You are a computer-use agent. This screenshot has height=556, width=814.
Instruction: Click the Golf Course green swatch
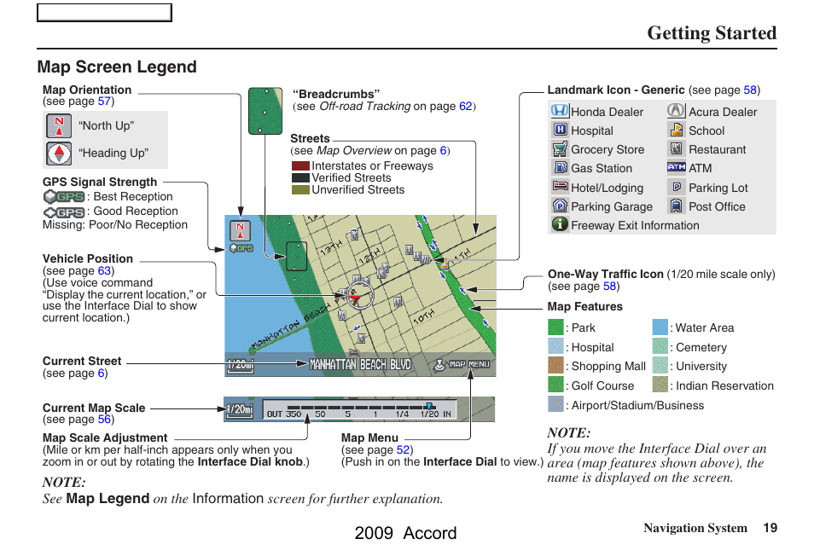(555, 385)
